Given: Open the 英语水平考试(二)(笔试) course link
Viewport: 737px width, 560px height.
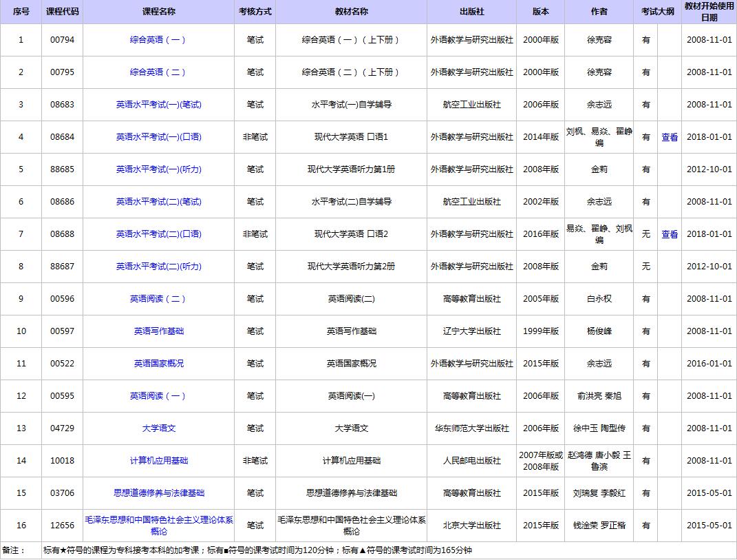Looking at the screenshot, I should pyautogui.click(x=158, y=202).
